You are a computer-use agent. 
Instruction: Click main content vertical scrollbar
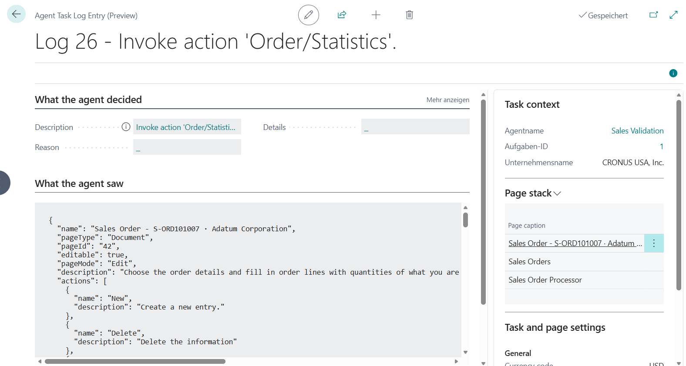(x=483, y=202)
